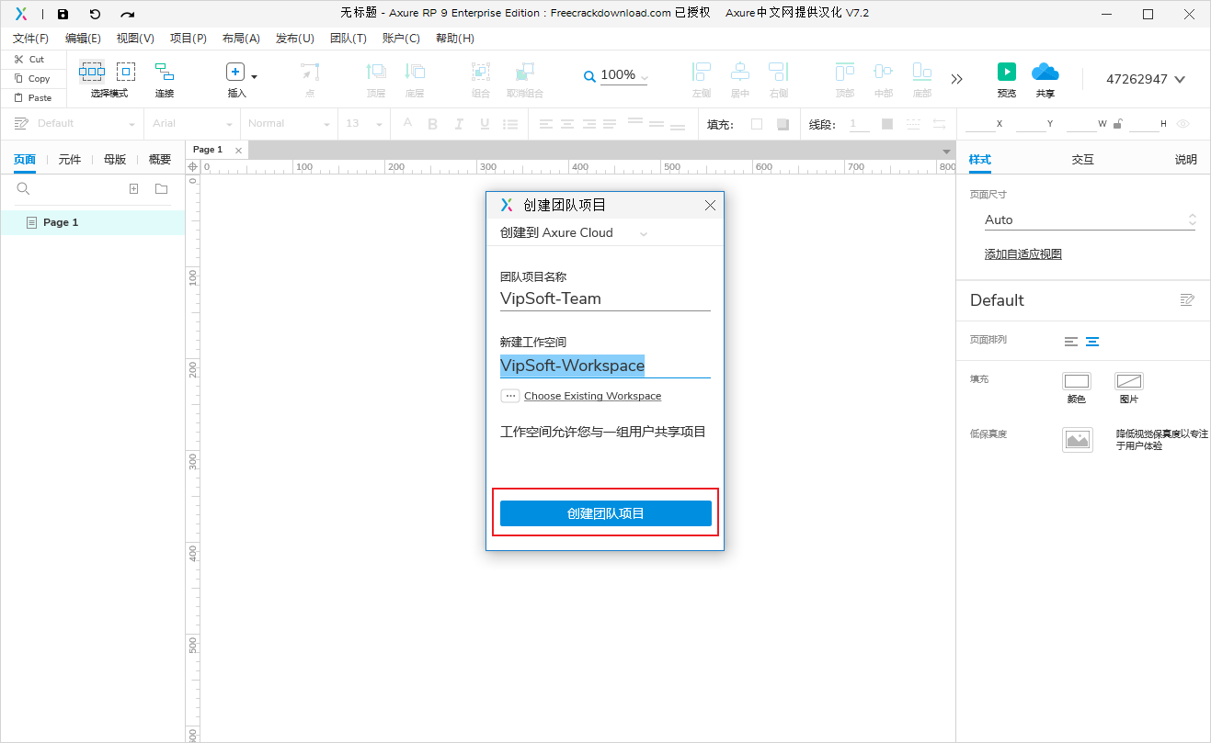Image resolution: width=1211 pixels, height=743 pixels.
Task: Choose the 连接 connector tool
Action: pos(165,72)
